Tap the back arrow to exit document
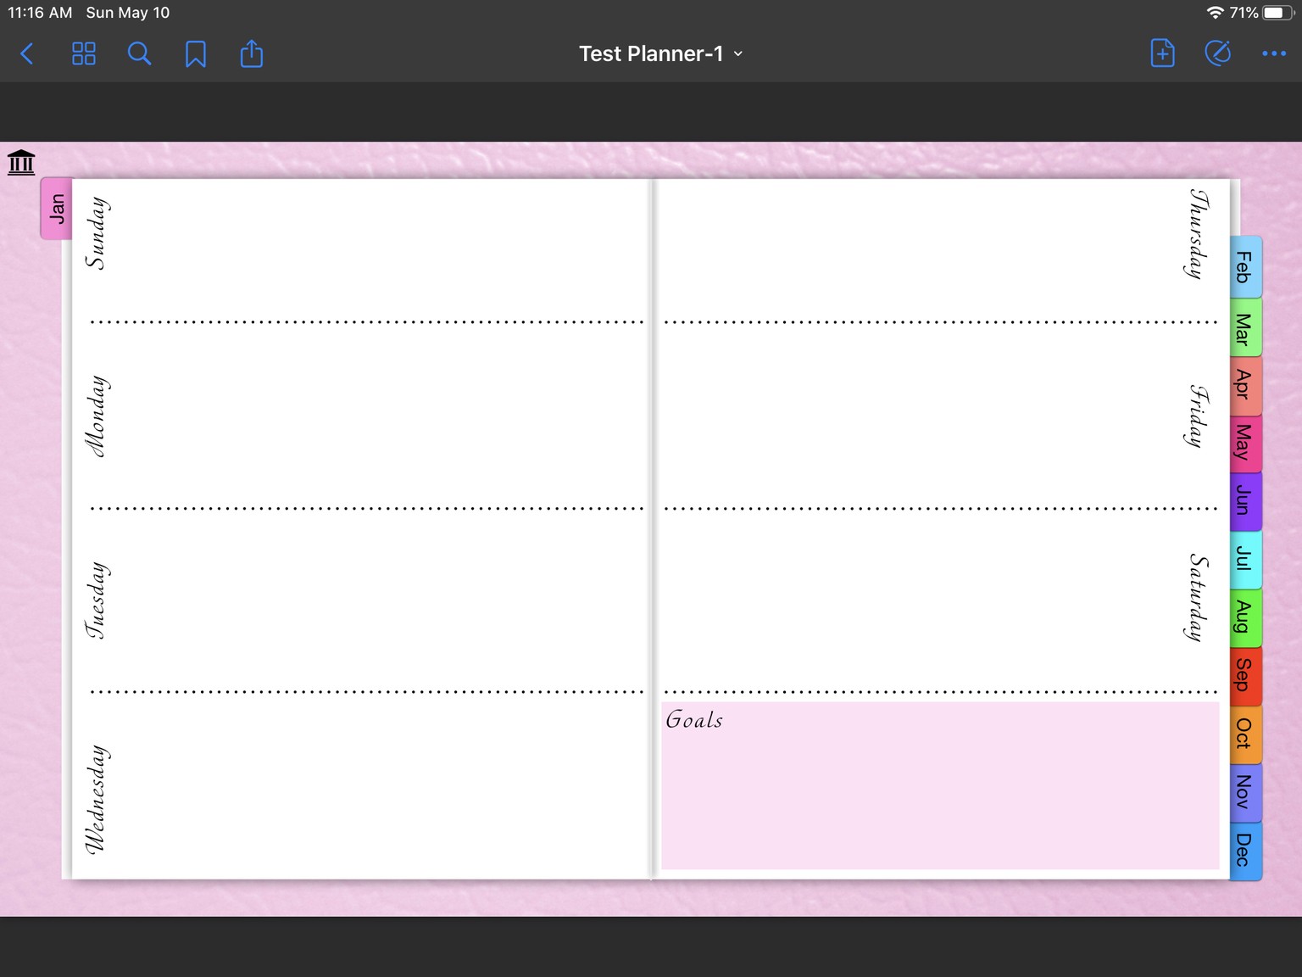 27,54
